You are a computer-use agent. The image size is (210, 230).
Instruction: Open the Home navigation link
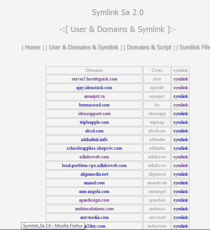(x=33, y=47)
